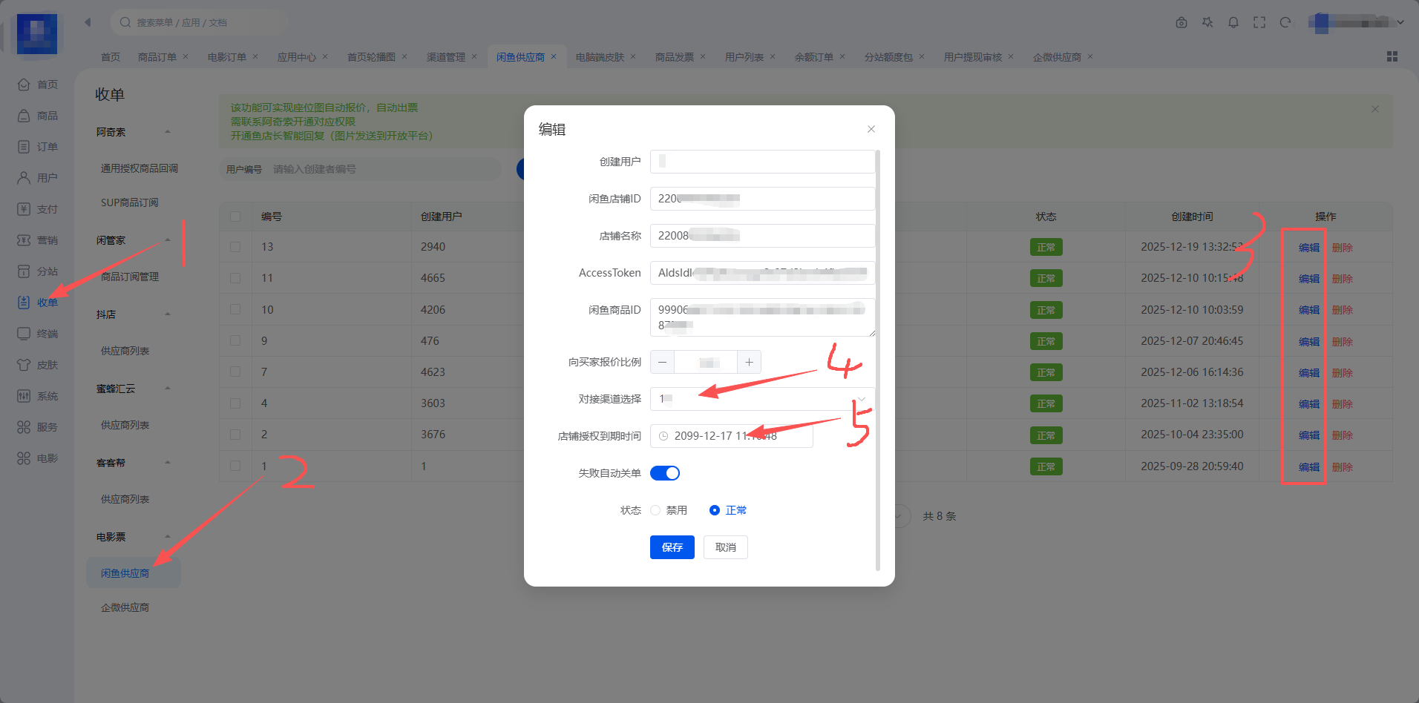Viewport: 1419px width, 703px height.
Task: Switch to the 渠道管理 tab
Action: pos(446,57)
